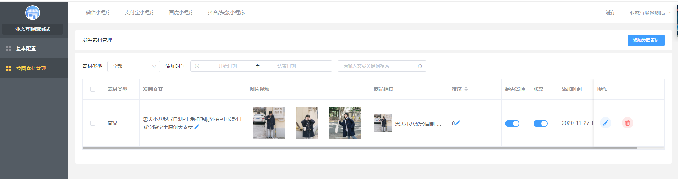Click the small thumbnail in 商品信息 column
The image size is (678, 179).
click(x=383, y=123)
